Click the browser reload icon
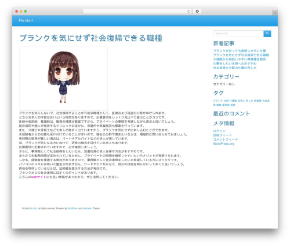This screenshot has width=290, height=246. pos(188,11)
